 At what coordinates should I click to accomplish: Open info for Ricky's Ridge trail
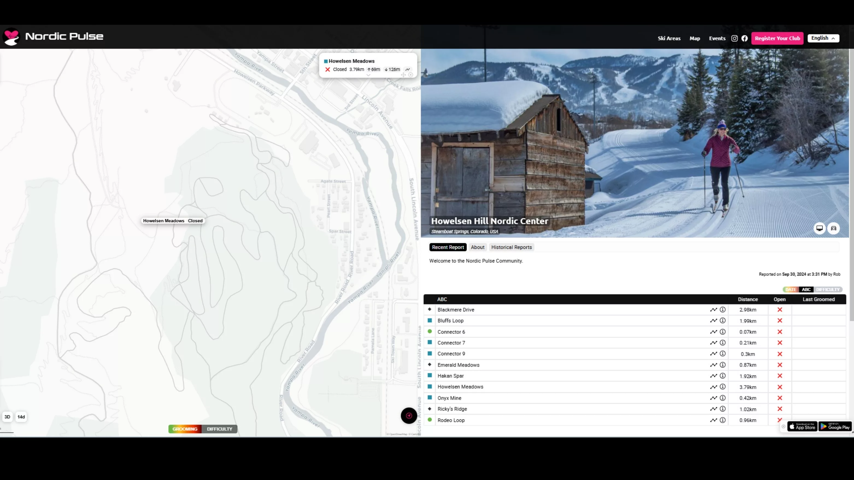pos(723,409)
